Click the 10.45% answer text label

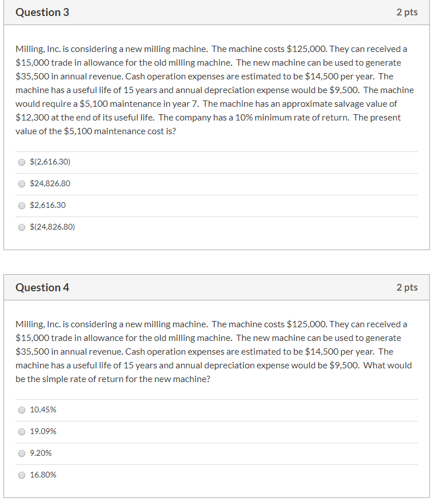pos(43,409)
